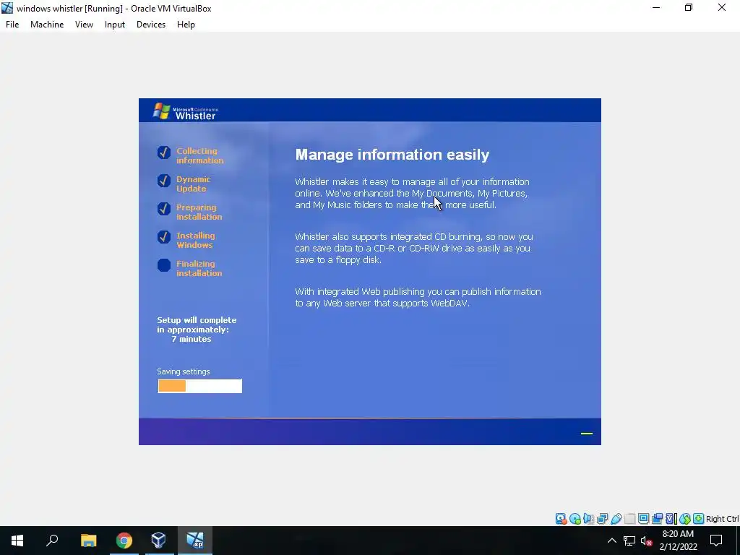Click the Dynamic Update checkmark
The width and height of the screenshot is (740, 555).
click(x=164, y=181)
